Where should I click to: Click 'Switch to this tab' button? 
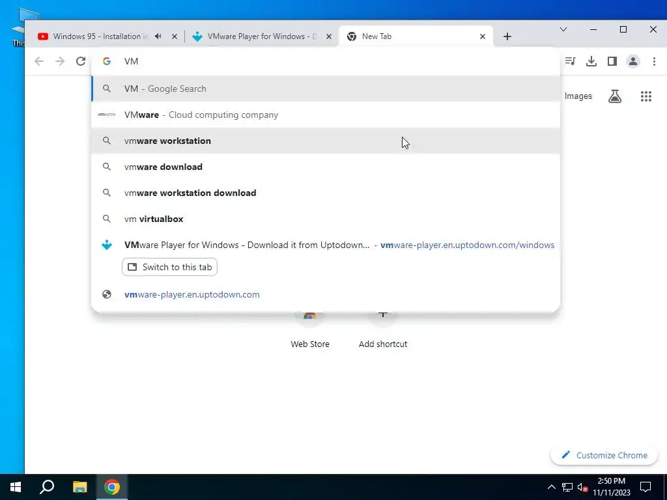[170, 267]
